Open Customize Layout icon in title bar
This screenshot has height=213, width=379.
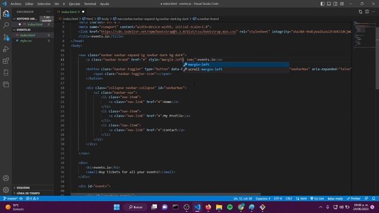click(342, 4)
